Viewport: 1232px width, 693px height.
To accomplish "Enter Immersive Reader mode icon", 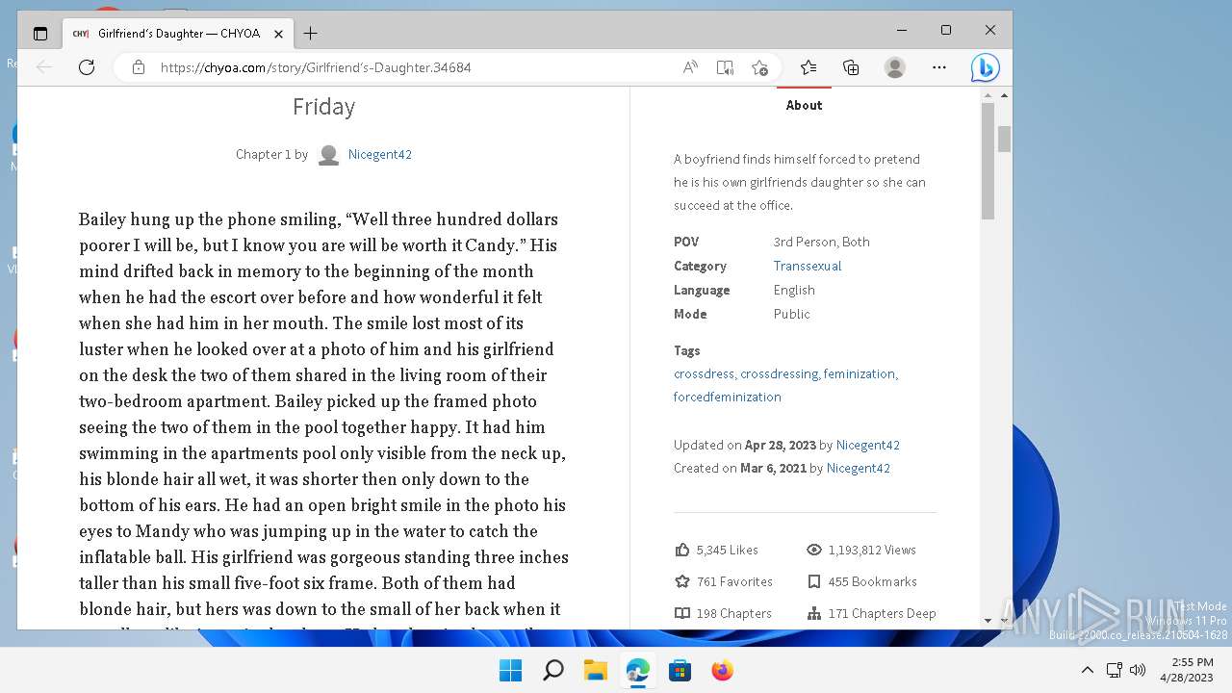I will pos(725,67).
